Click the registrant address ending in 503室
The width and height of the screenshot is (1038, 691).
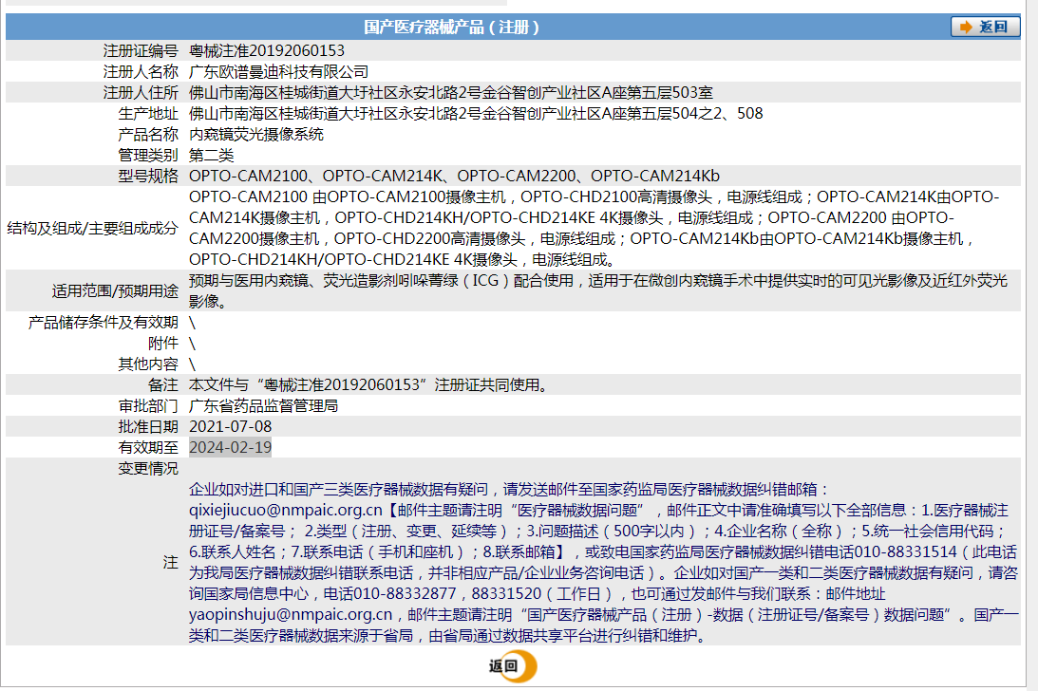point(451,93)
